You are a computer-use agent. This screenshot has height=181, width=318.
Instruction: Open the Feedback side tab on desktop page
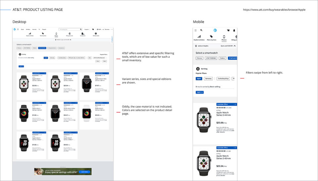pos(112,40)
